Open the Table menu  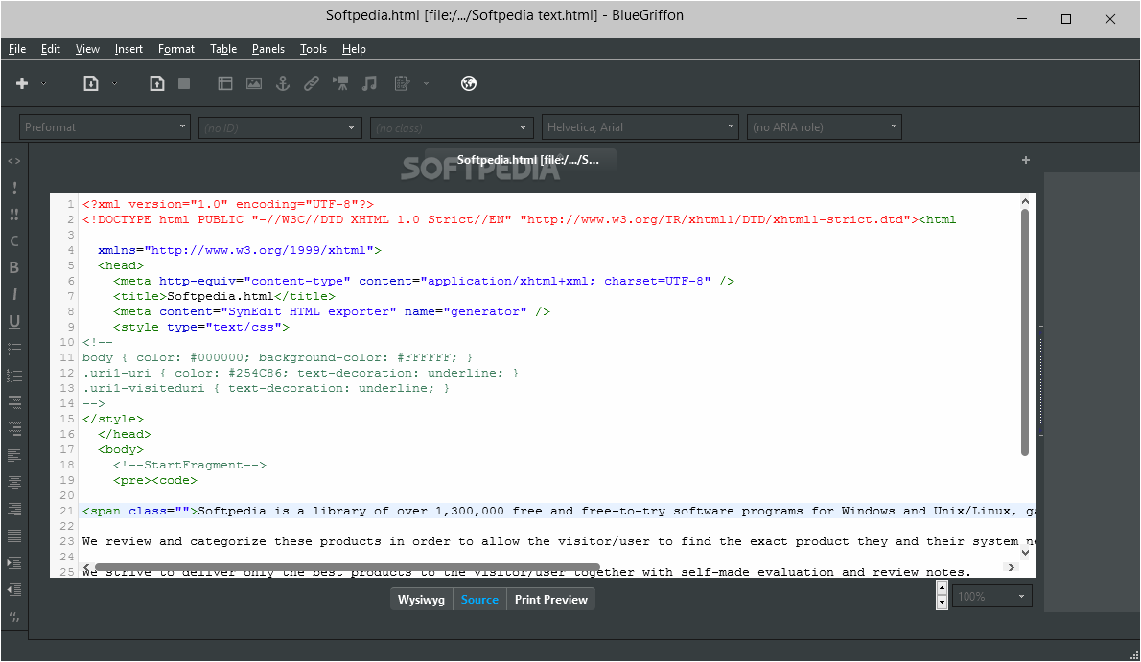coord(223,49)
